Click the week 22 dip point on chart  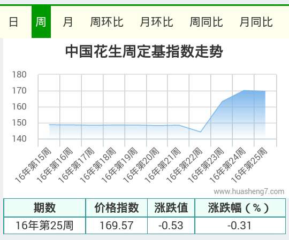point(200,132)
